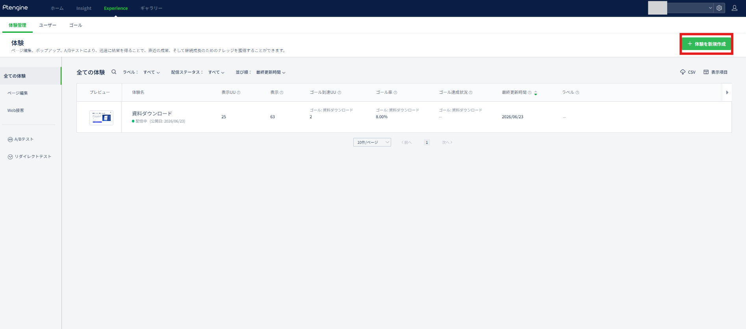746x329 pixels.
Task: Switch to the ゴール tab
Action: pos(76,25)
